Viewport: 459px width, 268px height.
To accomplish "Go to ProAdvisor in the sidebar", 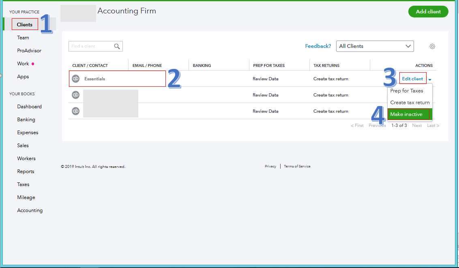I will click(29, 51).
